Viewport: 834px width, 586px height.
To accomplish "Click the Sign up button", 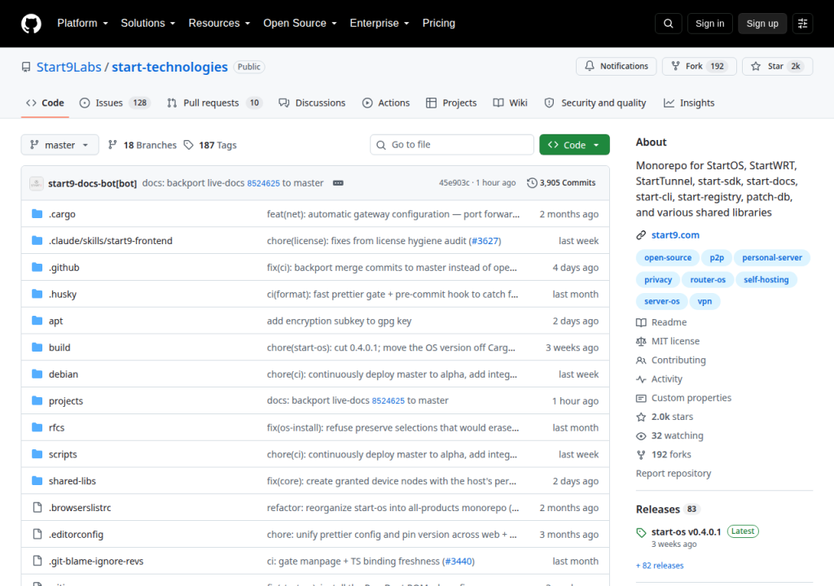I will (x=762, y=24).
